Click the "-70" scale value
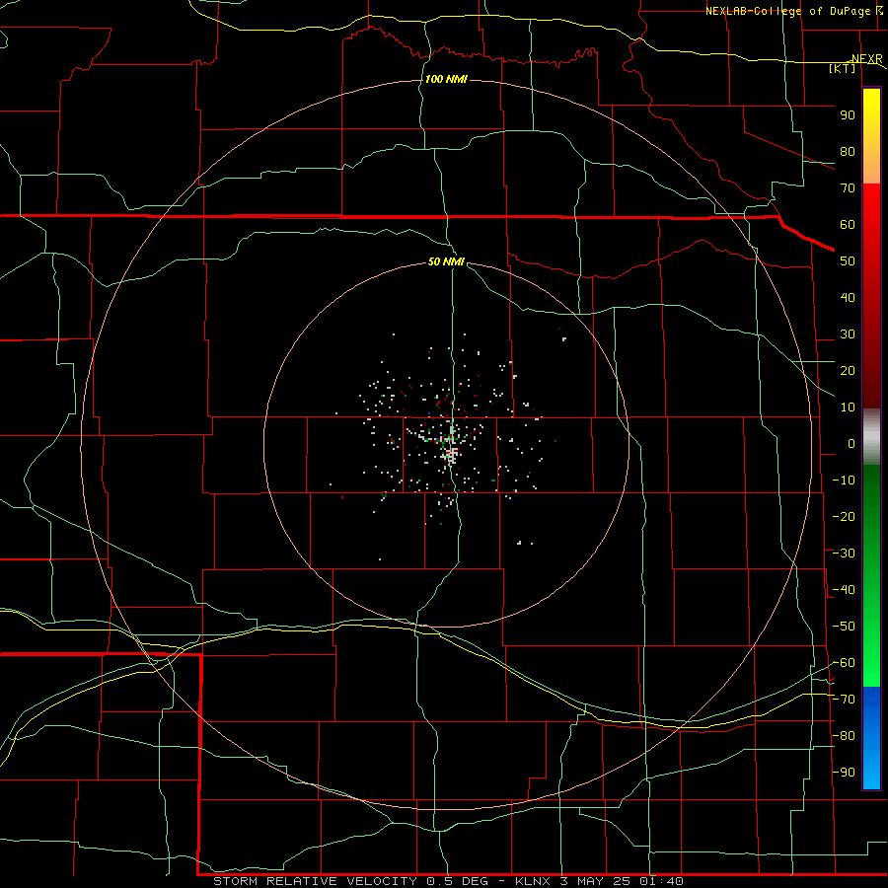The width and height of the screenshot is (888, 888). click(844, 700)
